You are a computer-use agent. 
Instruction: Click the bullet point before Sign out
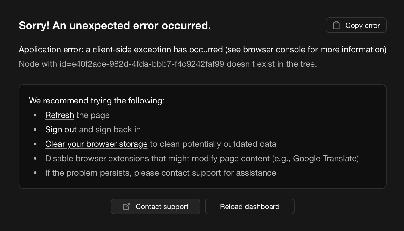click(36, 130)
